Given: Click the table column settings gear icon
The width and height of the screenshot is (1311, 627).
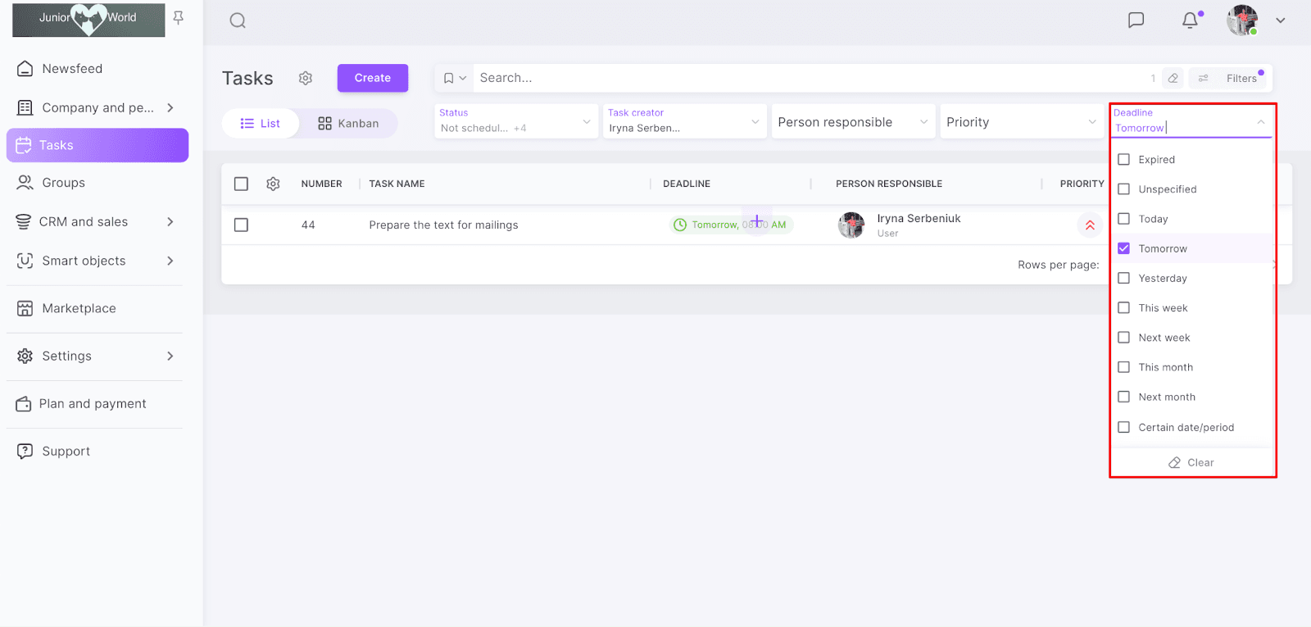Looking at the screenshot, I should (x=273, y=184).
